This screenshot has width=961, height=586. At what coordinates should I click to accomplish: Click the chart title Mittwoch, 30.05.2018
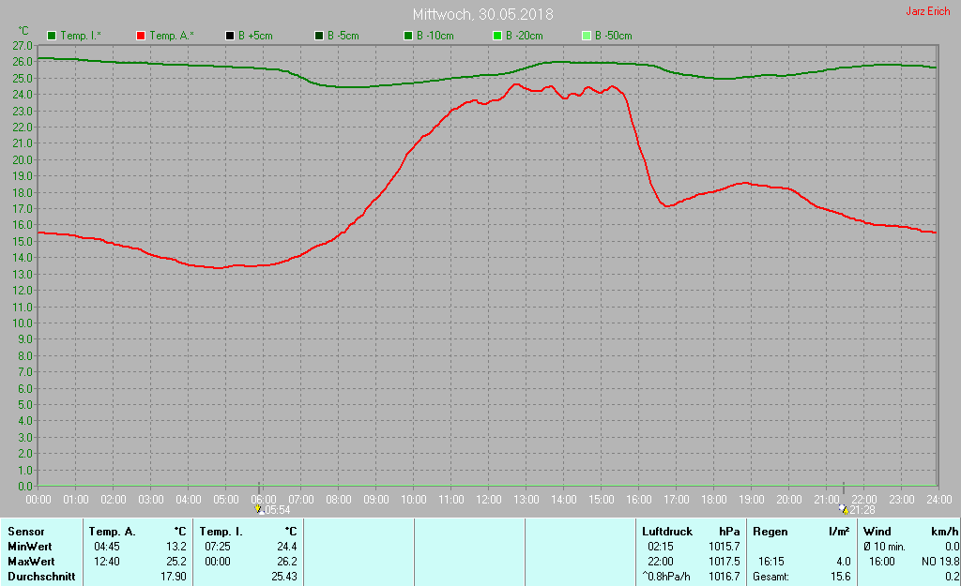(482, 15)
